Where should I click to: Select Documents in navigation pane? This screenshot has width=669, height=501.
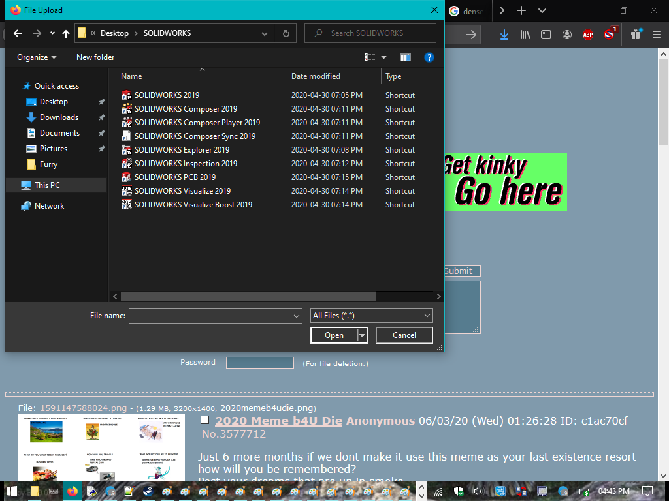[59, 133]
